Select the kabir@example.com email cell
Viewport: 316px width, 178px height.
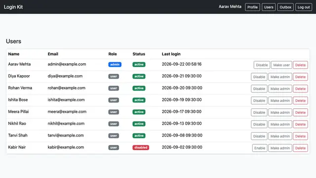pos(66,147)
